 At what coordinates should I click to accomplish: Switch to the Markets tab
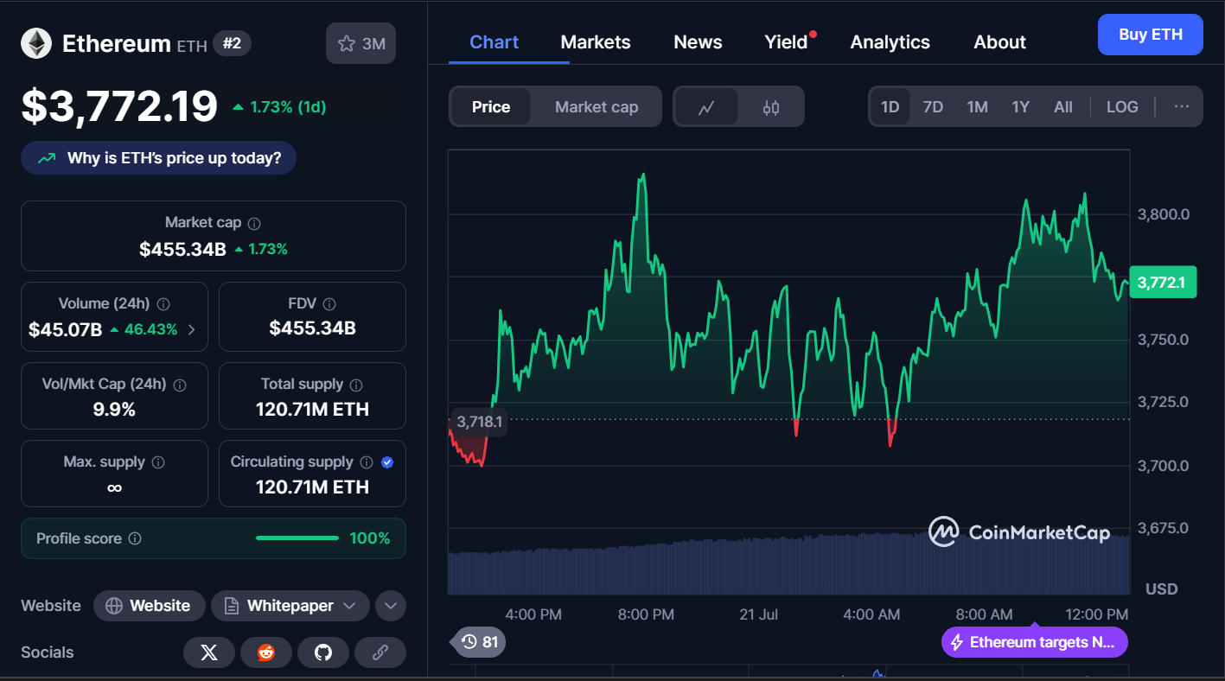click(x=596, y=42)
